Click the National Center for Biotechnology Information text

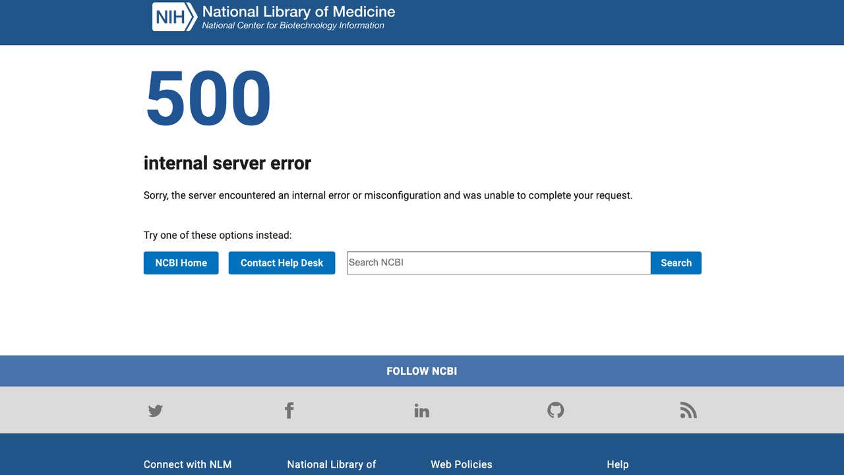(293, 26)
